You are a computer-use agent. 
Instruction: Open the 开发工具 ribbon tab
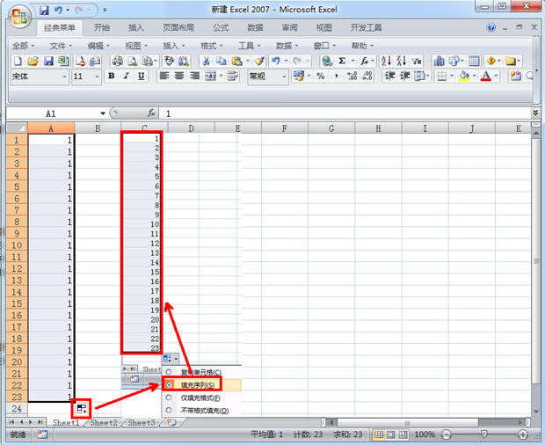[366, 27]
